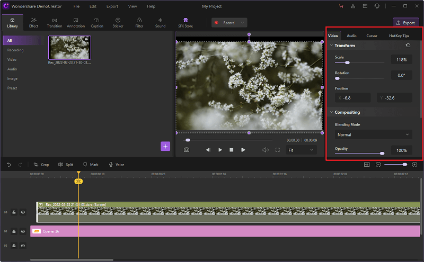The height and width of the screenshot is (262, 424).
Task: Open the Edit menu
Action: click(93, 6)
